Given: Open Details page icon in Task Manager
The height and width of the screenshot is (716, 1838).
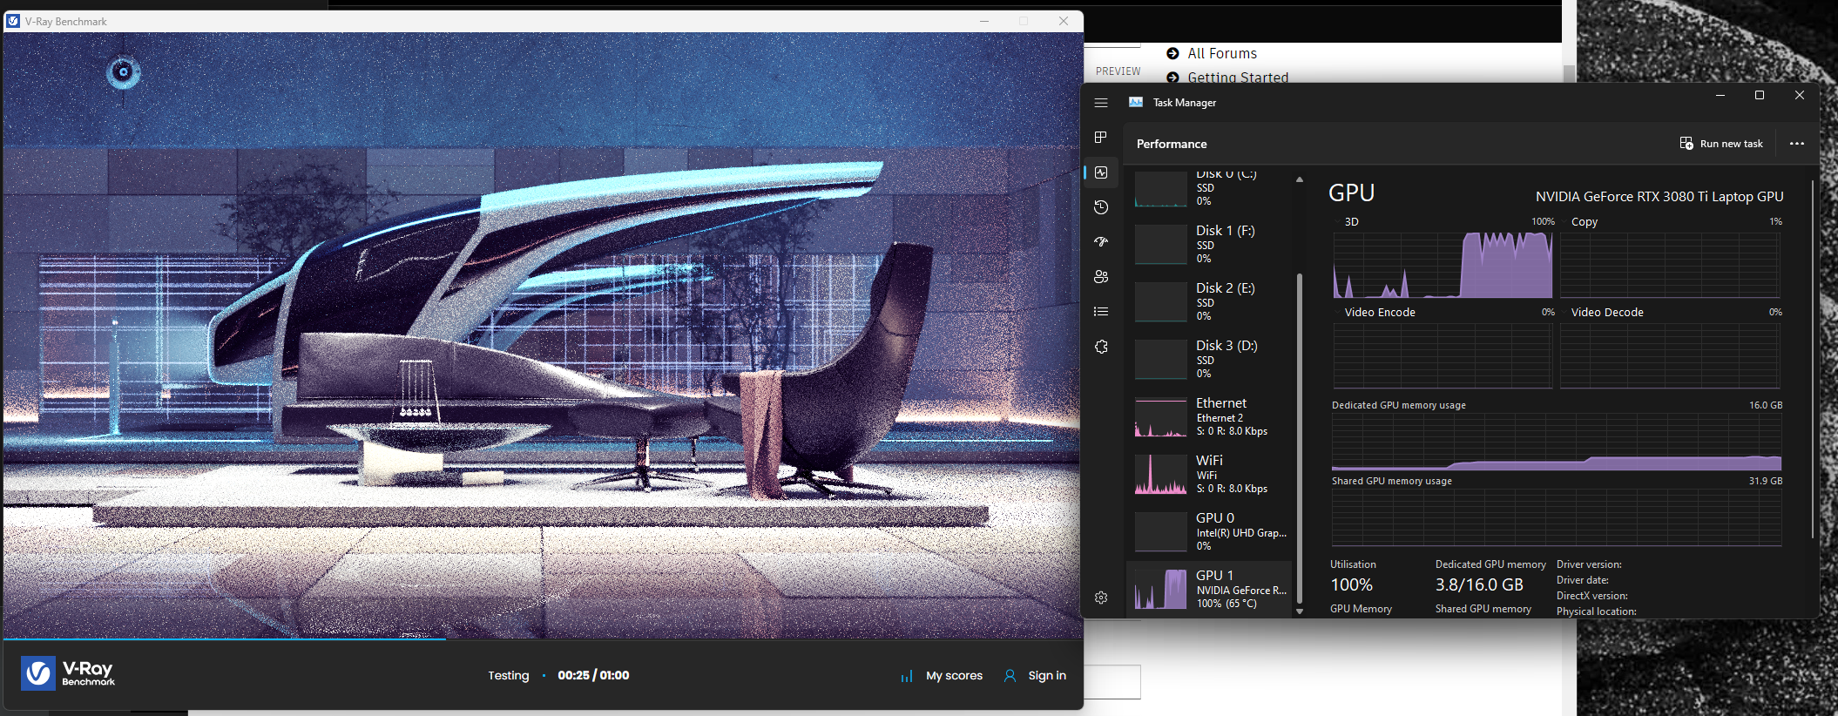Looking at the screenshot, I should (1101, 312).
